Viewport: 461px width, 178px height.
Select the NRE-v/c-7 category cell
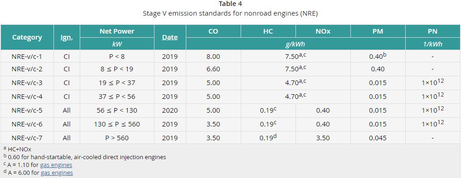click(x=27, y=138)
